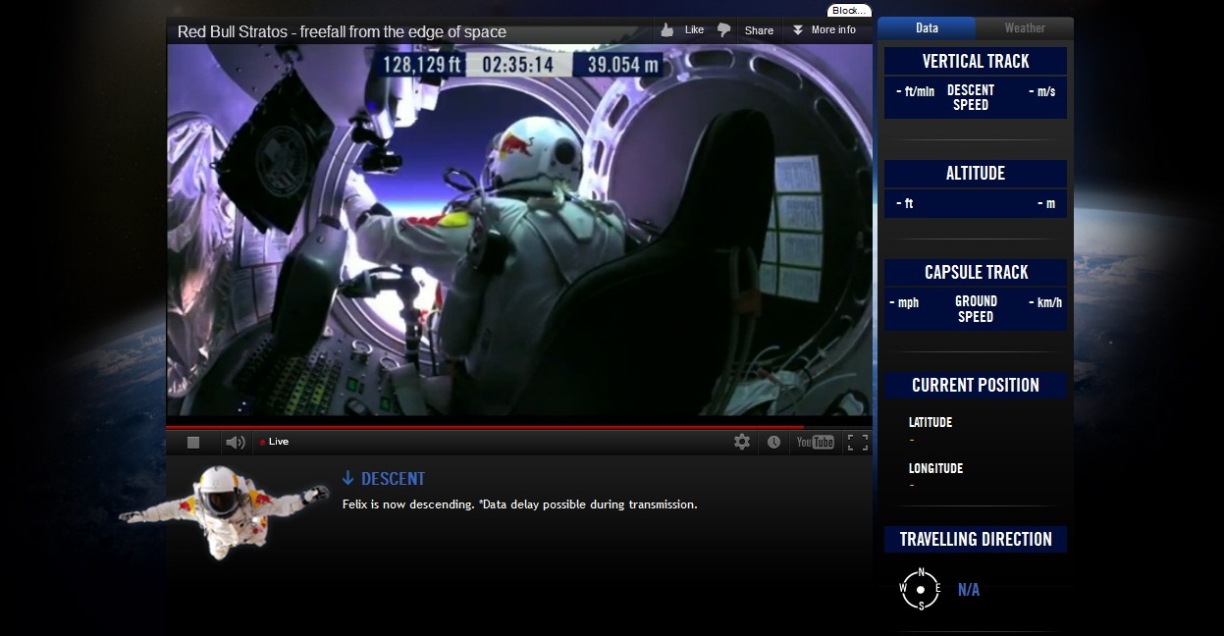Click the DESCENT SPEED label
Viewport: 1224px width, 636px height.
tap(971, 97)
